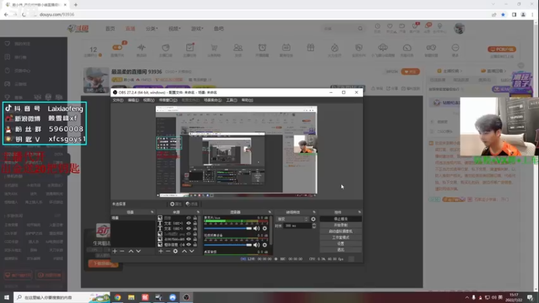Click the alarm clock icon in Douyu toolbar
Viewport: 539px width, 303px height.
(262, 48)
